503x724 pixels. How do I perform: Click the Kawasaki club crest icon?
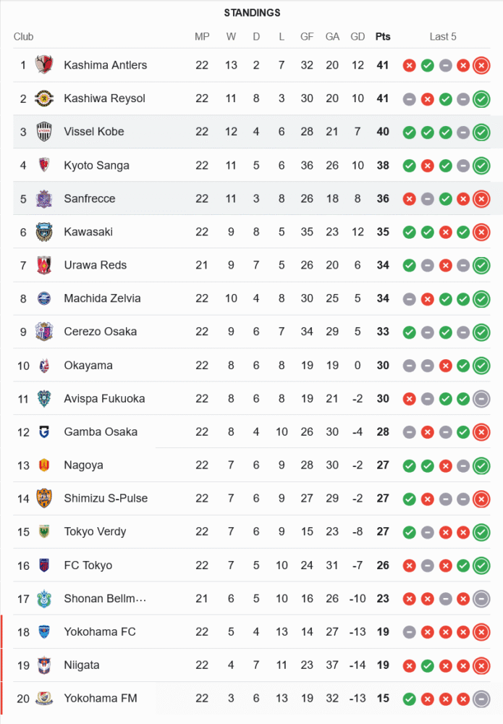point(45,232)
